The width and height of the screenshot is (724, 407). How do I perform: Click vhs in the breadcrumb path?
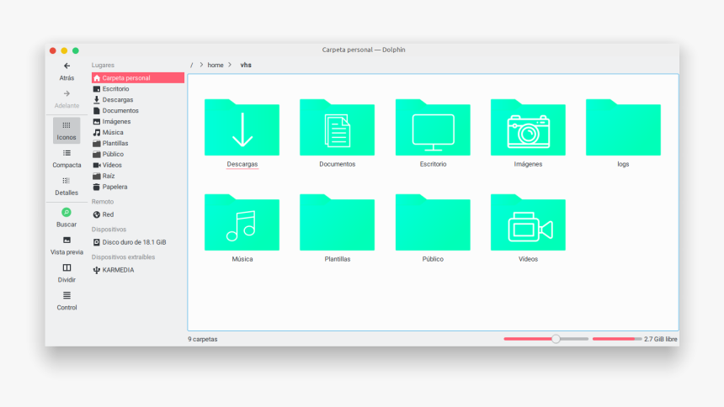tap(246, 65)
